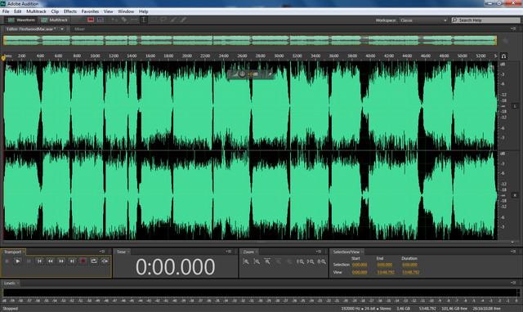Select the Razor tool
523x312 pixels.
[x=124, y=20]
